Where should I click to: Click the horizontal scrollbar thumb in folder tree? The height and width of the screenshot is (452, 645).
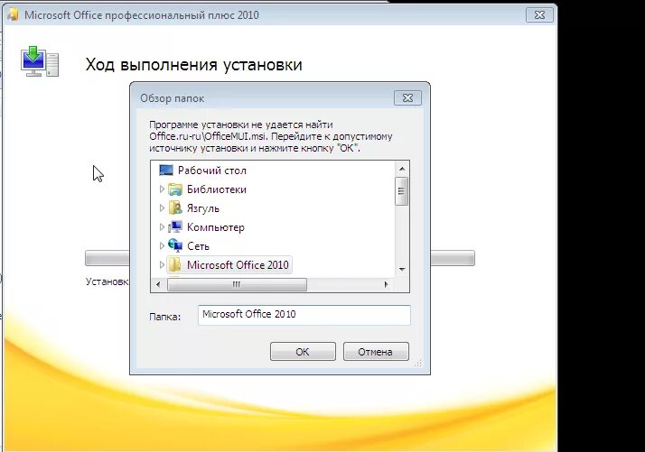(237, 284)
